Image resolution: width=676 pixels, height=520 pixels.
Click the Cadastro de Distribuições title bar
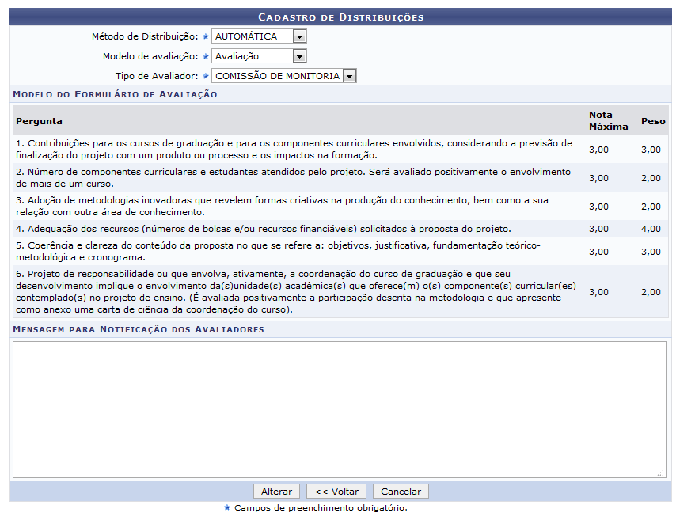[340, 17]
